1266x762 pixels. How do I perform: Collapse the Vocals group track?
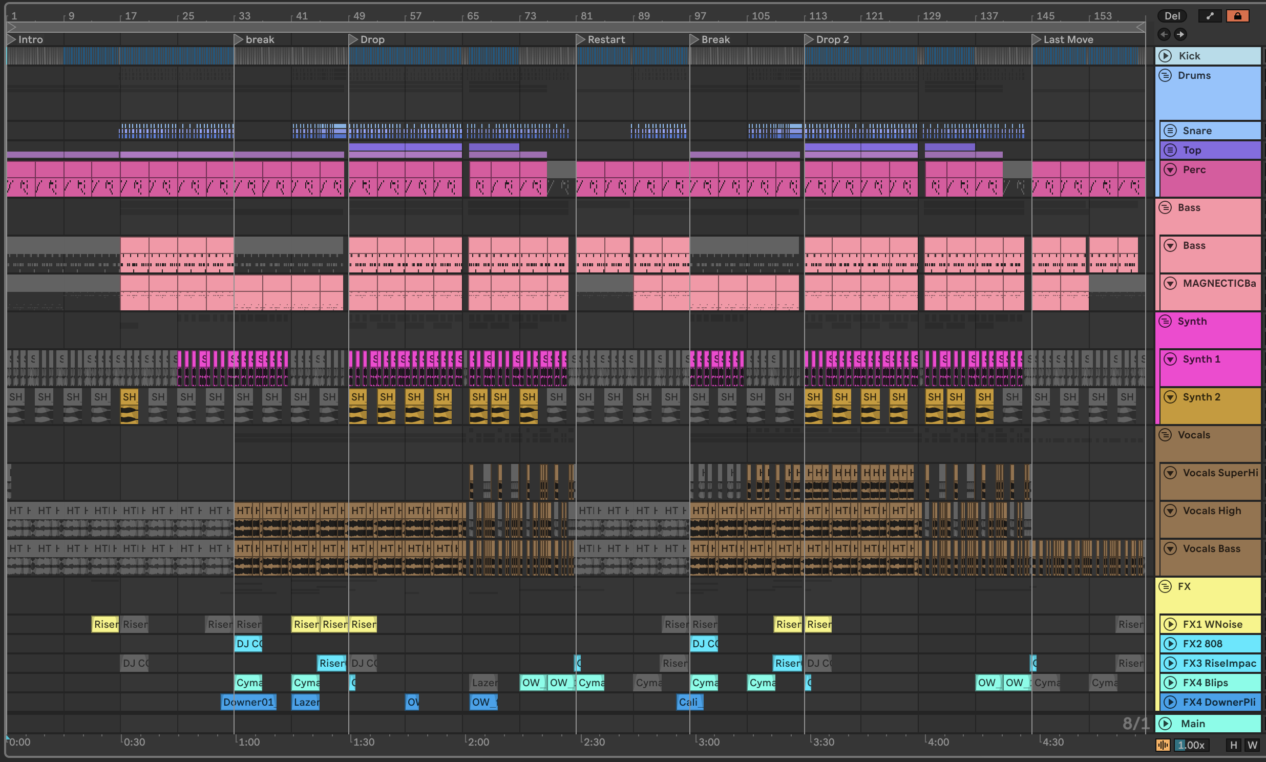(x=1166, y=435)
